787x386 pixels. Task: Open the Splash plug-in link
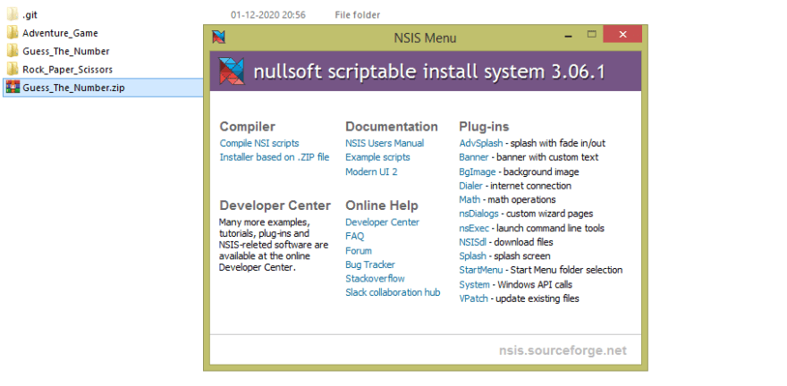(x=472, y=256)
